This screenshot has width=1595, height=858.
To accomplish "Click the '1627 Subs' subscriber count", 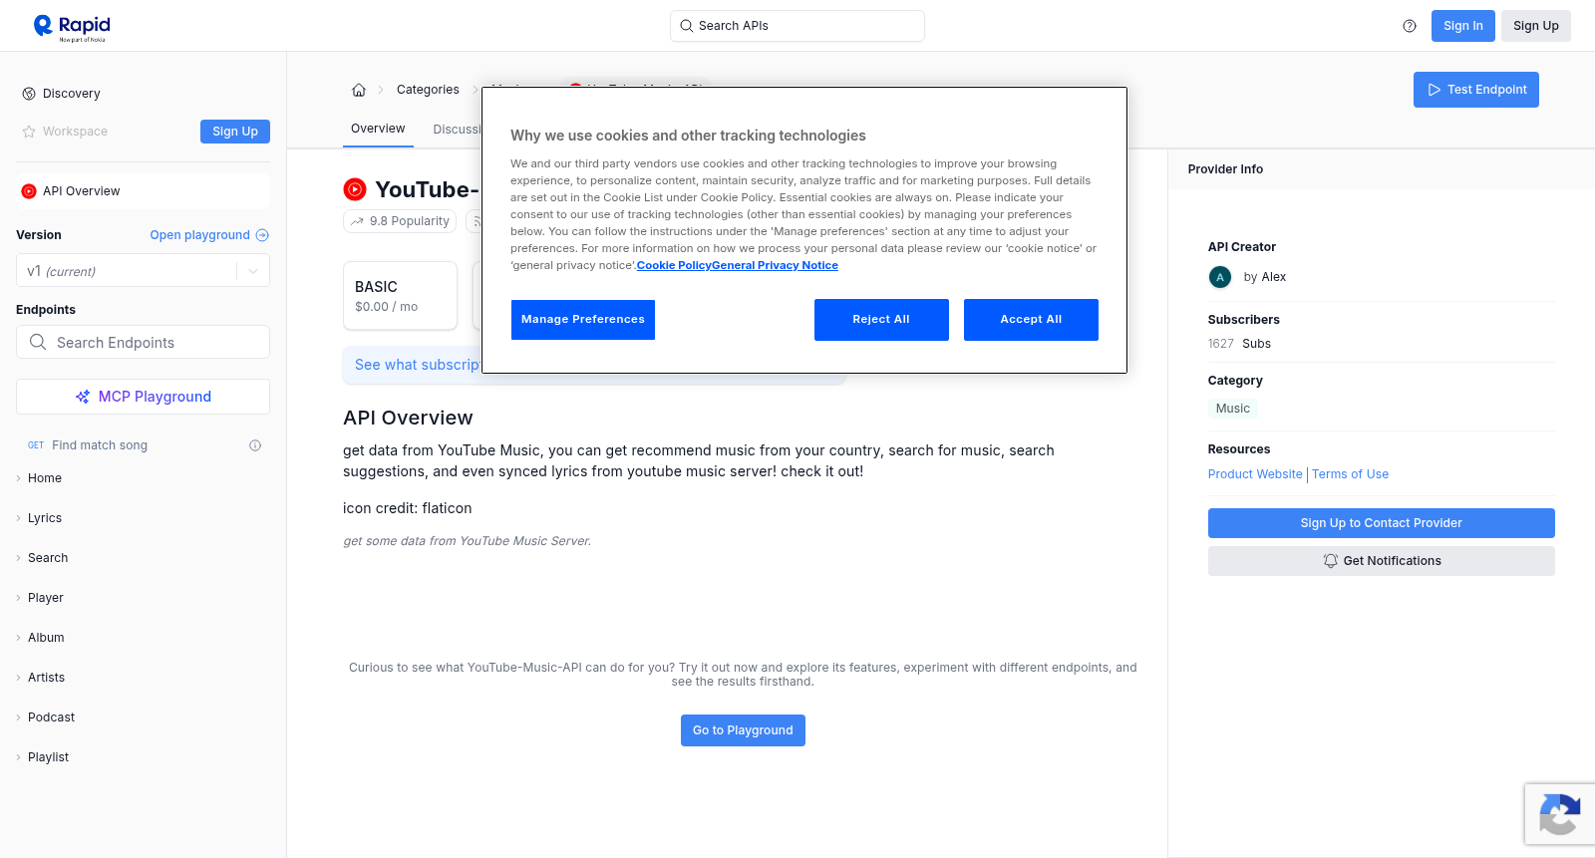I will tap(1239, 344).
